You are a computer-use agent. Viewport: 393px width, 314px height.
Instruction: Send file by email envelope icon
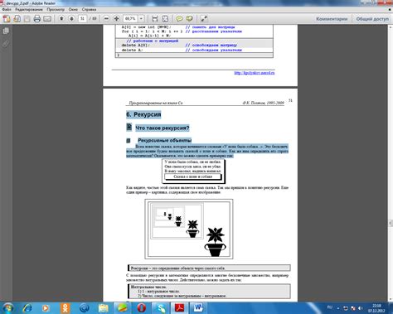click(x=47, y=19)
